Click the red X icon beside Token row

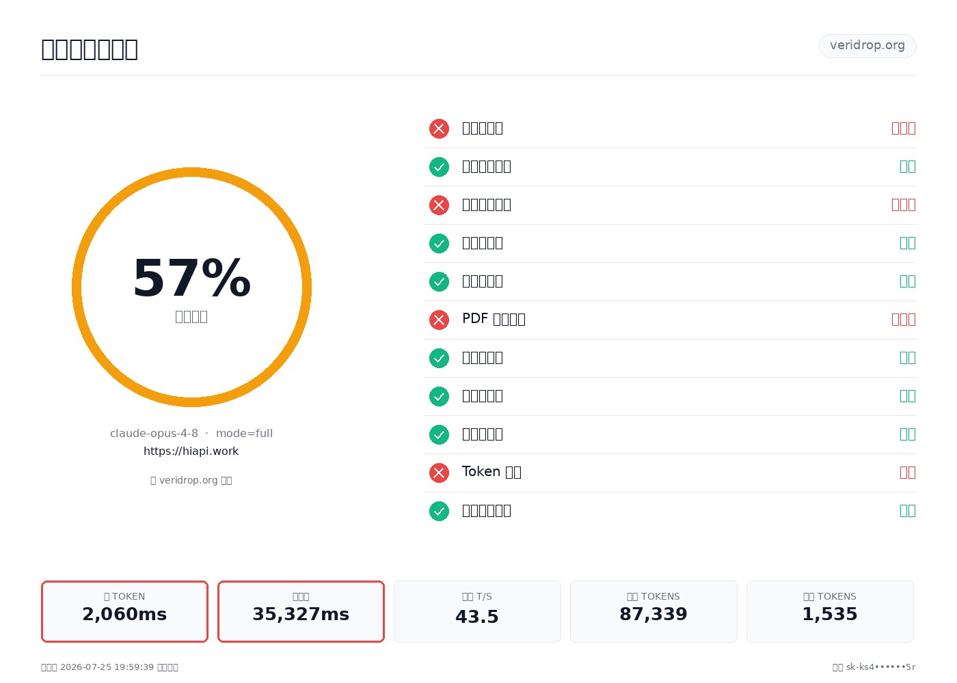point(439,473)
